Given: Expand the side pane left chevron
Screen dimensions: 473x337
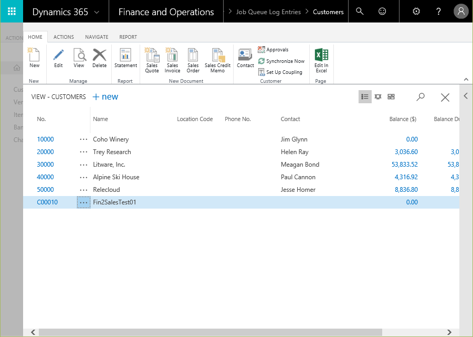Looking at the screenshot, I should click(466, 96).
